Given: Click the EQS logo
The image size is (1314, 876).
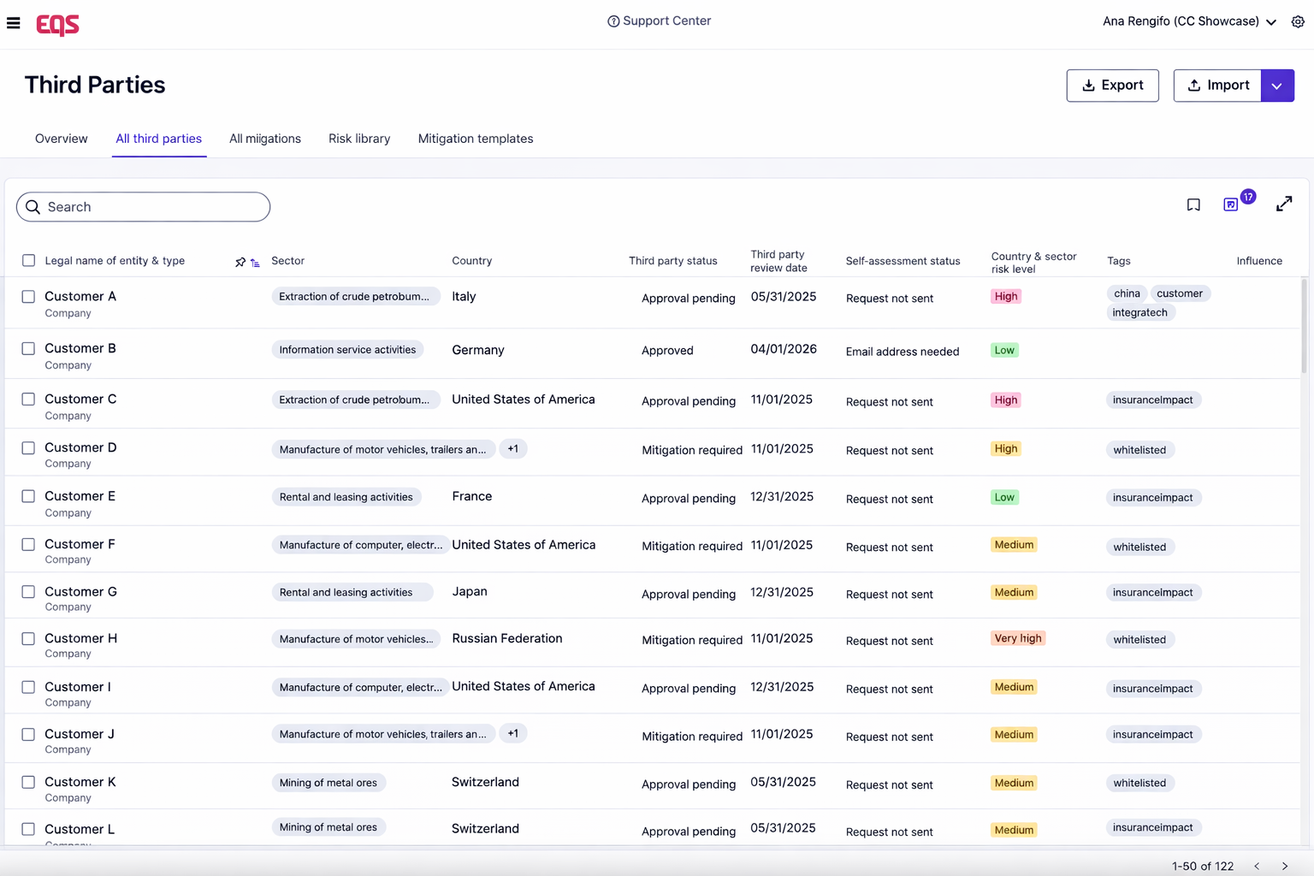Looking at the screenshot, I should tap(57, 25).
